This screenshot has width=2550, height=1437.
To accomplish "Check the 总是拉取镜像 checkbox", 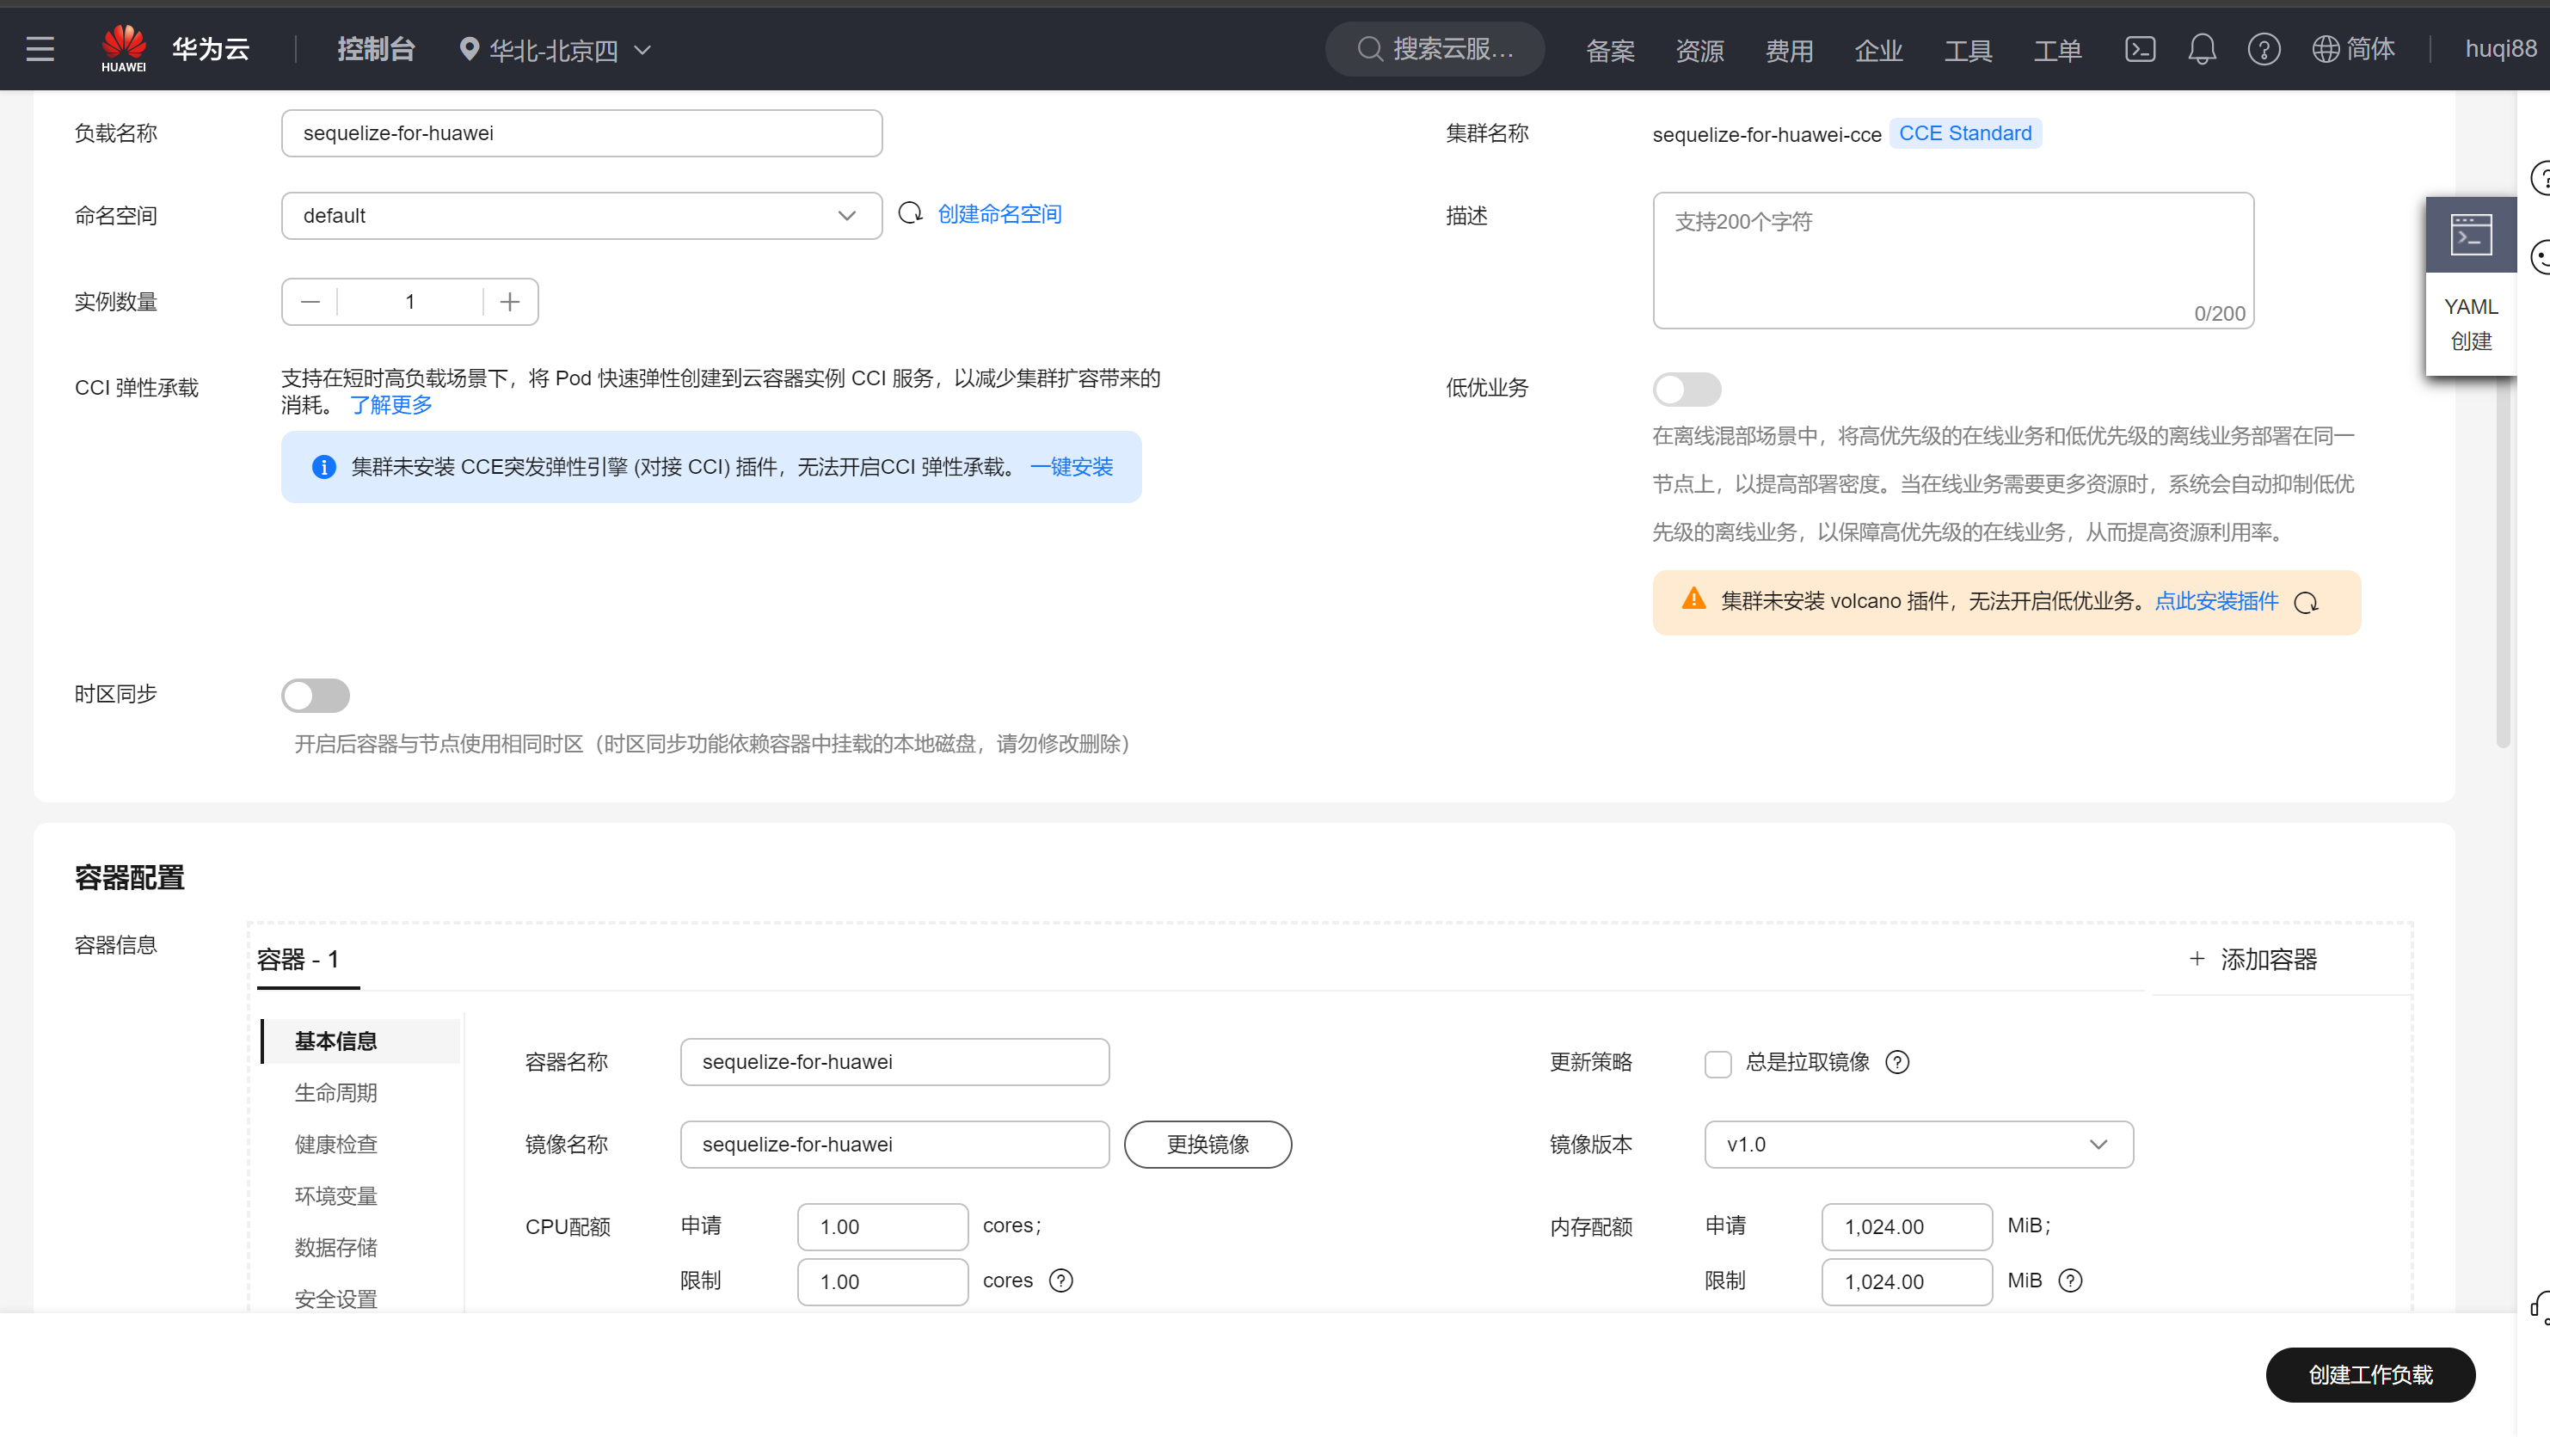I will [x=1717, y=1063].
